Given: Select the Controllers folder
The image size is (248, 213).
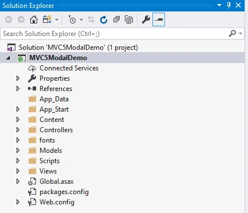Looking at the screenshot, I should point(56,130).
